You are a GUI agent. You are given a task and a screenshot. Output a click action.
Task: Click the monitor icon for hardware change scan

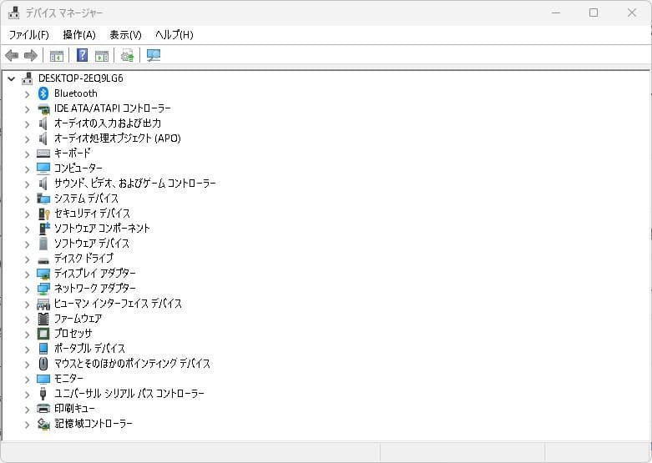(x=154, y=56)
